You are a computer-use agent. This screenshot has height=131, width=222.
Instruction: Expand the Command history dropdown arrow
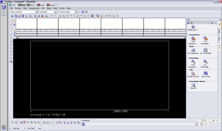pos(196,124)
